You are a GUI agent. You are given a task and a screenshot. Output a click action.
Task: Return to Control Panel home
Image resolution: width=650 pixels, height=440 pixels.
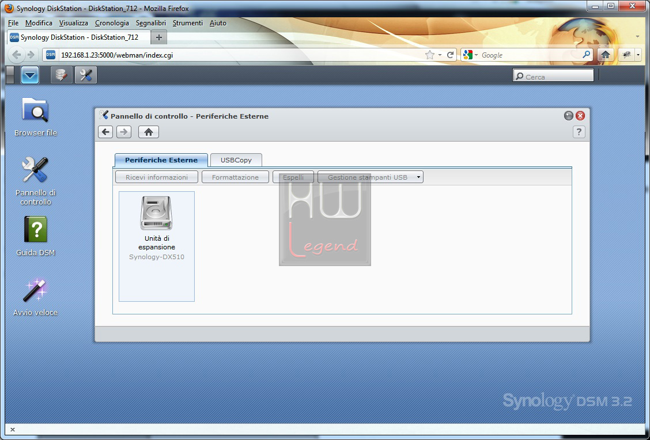click(149, 132)
